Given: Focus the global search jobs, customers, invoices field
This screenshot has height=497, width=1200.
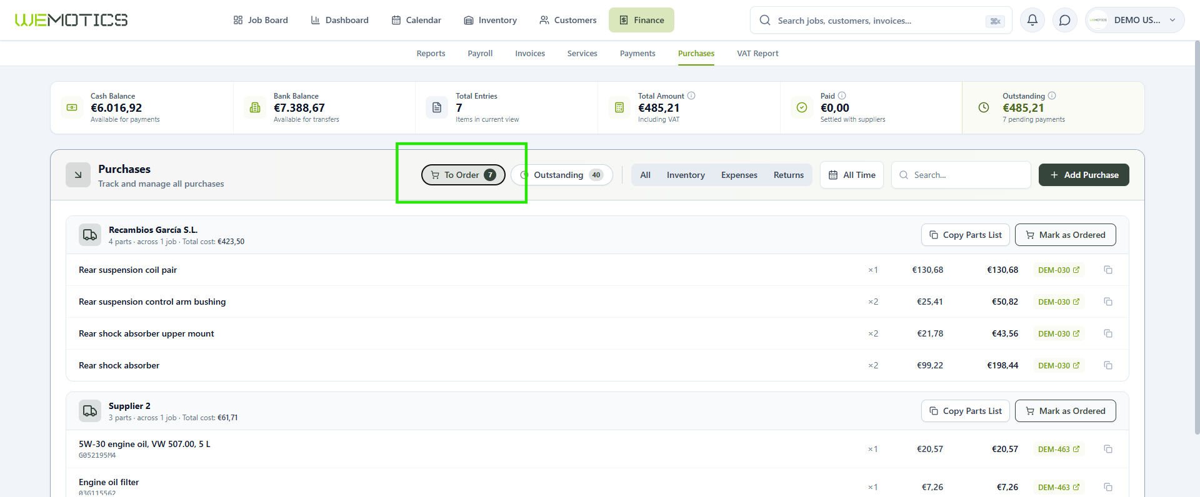Looking at the screenshot, I should [881, 21].
